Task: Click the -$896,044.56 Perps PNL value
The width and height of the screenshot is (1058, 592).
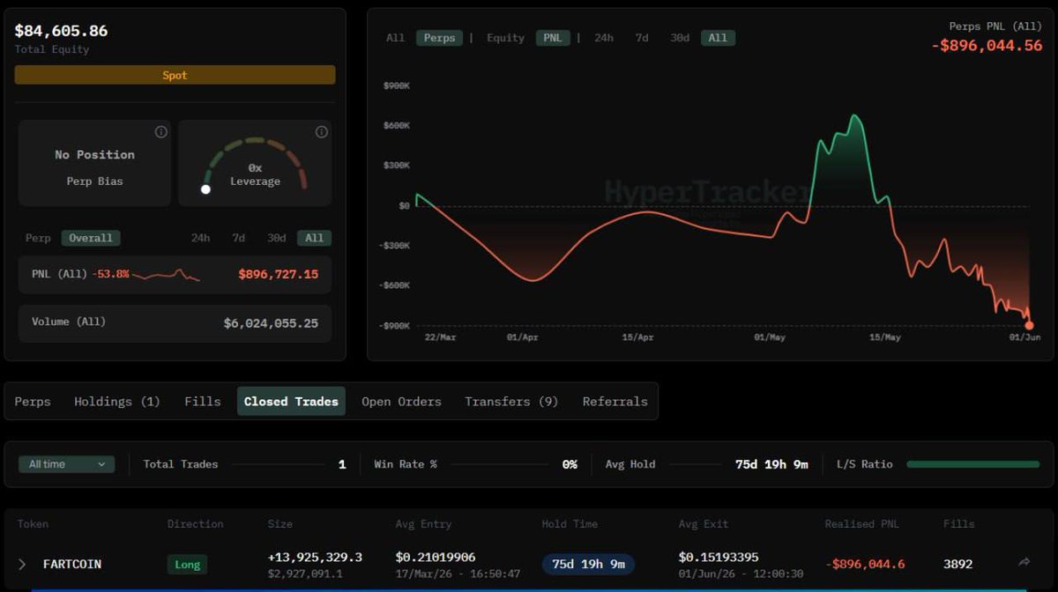Action: pos(987,46)
